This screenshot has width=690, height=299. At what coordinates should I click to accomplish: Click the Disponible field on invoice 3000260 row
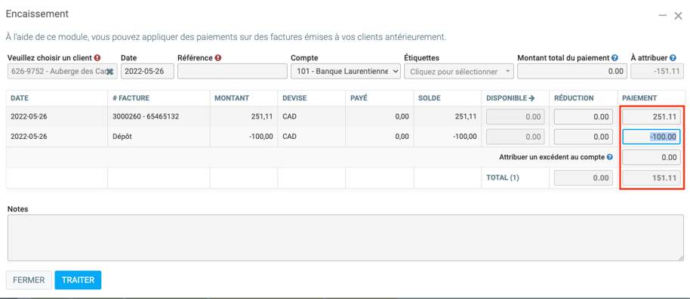[516, 117]
